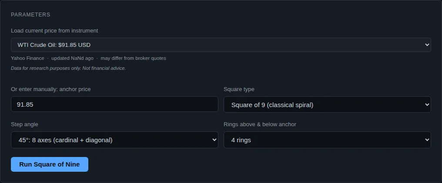Click the Not financial advice disclaimer text
This screenshot has width=442, height=183.
click(x=104, y=69)
